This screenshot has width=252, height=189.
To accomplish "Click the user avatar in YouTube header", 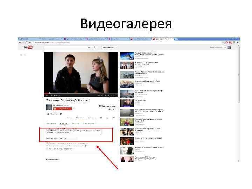I will click(x=229, y=47).
